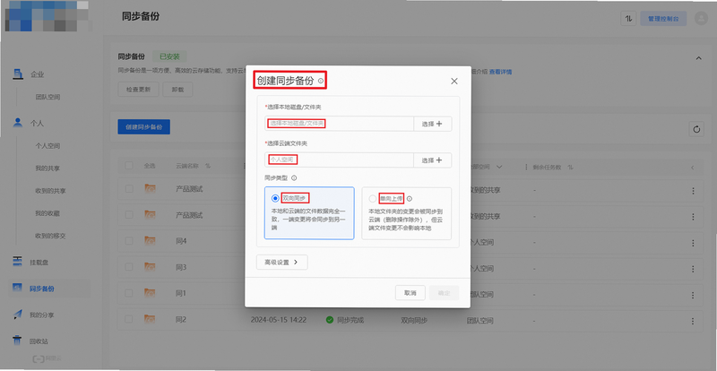Open 收到的移交 in the sidebar
This screenshot has height=371, width=717.
pyautogui.click(x=50, y=236)
